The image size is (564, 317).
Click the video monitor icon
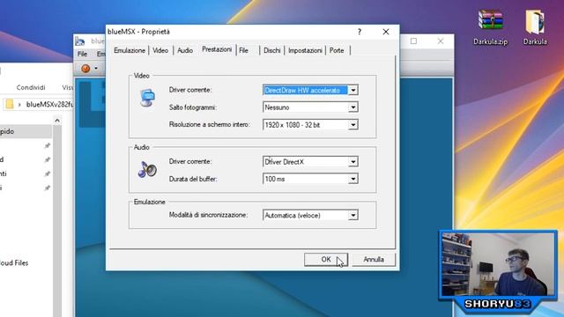(147, 98)
